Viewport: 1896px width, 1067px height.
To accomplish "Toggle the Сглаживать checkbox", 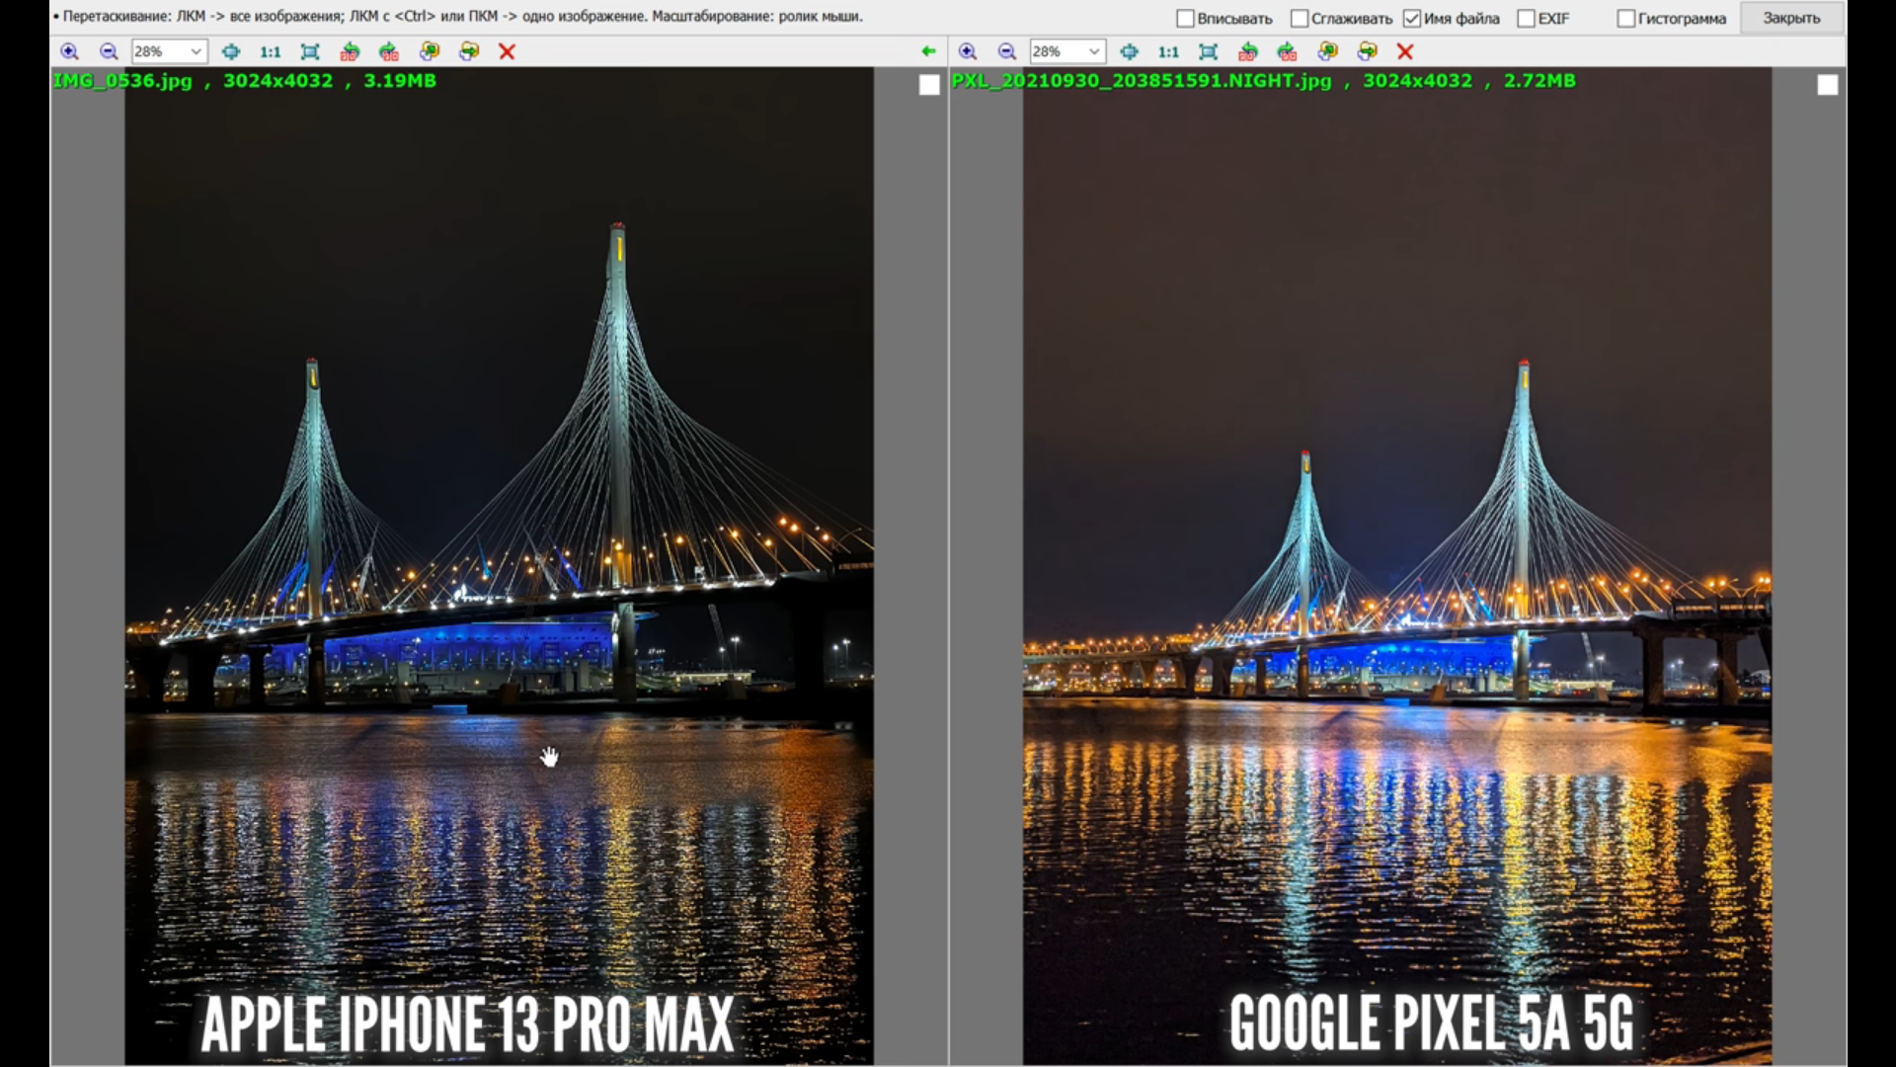I will coord(1300,19).
